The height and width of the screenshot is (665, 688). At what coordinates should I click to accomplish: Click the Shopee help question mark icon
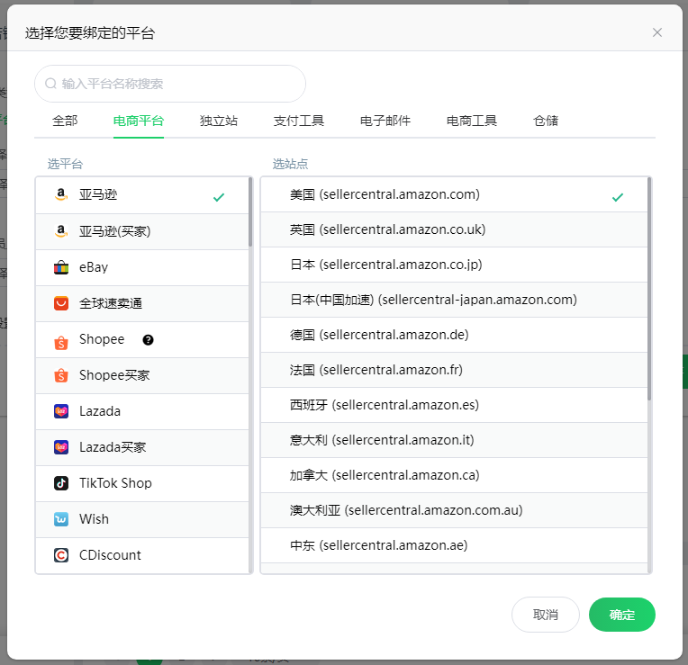[149, 340]
